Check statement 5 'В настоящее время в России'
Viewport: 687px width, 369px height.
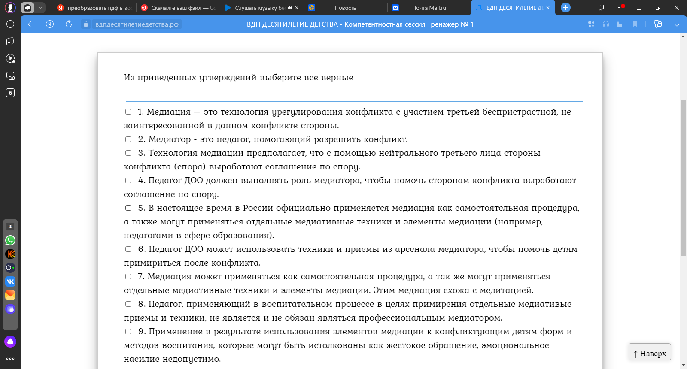[128, 208]
